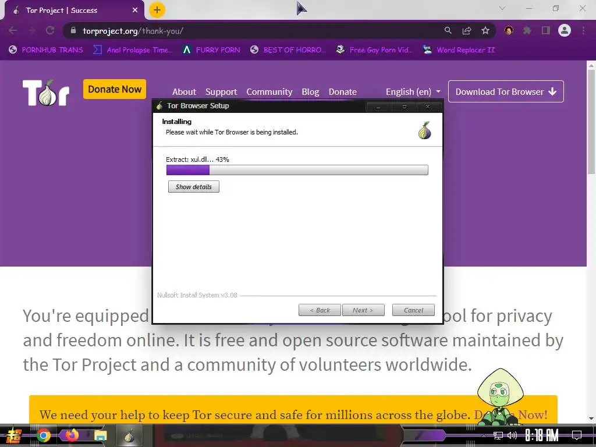Click the Nullsoft Install System v3.08 text
Image resolution: width=596 pixels, height=447 pixels.
coord(197,295)
